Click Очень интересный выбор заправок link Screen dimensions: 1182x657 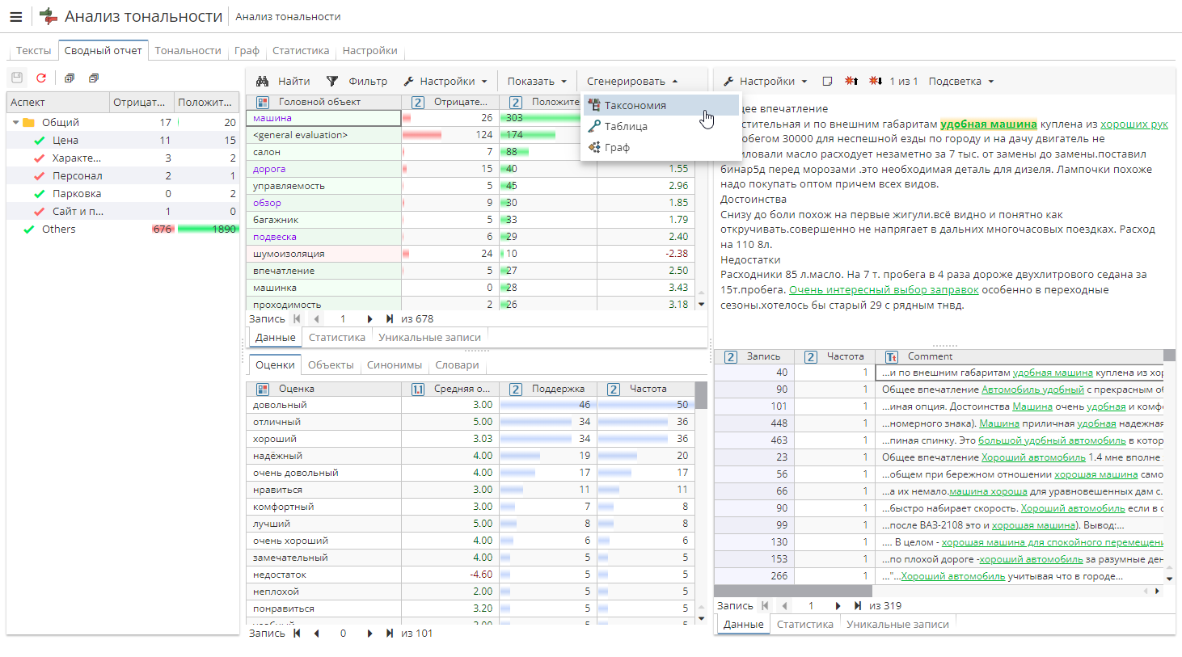884,289
